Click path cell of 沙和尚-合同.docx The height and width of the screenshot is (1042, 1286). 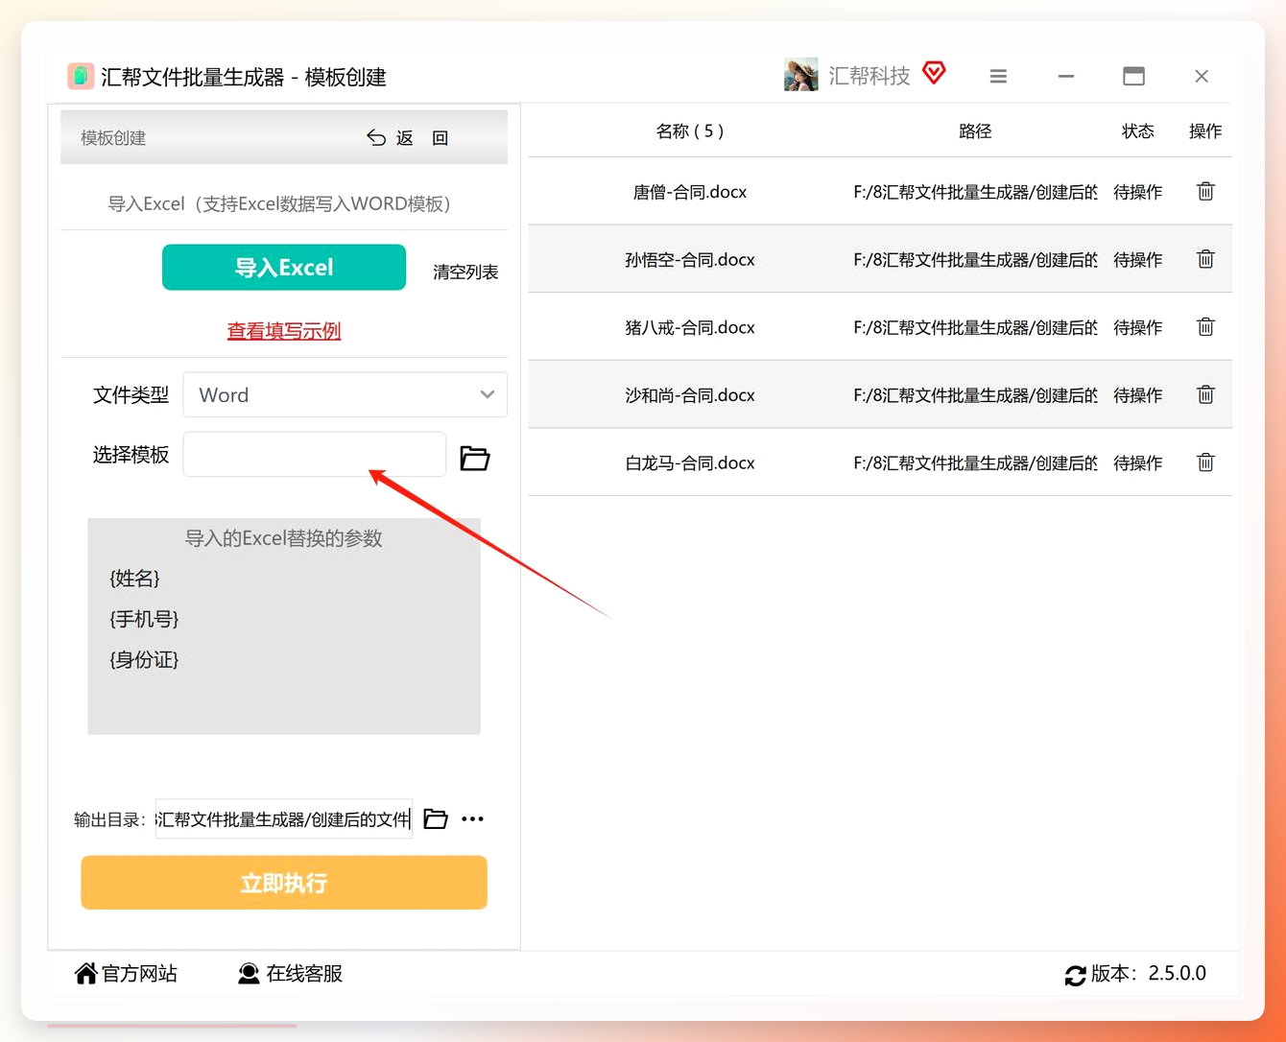point(975,394)
